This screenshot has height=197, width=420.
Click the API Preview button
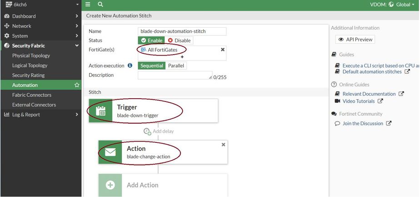355,40
